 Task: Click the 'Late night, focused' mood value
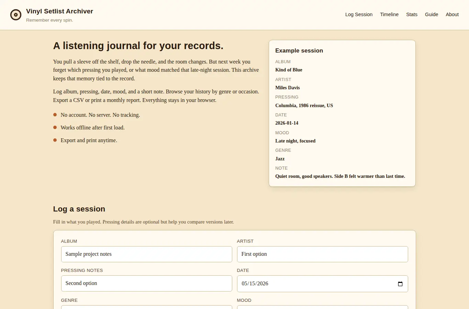pyautogui.click(x=295, y=141)
